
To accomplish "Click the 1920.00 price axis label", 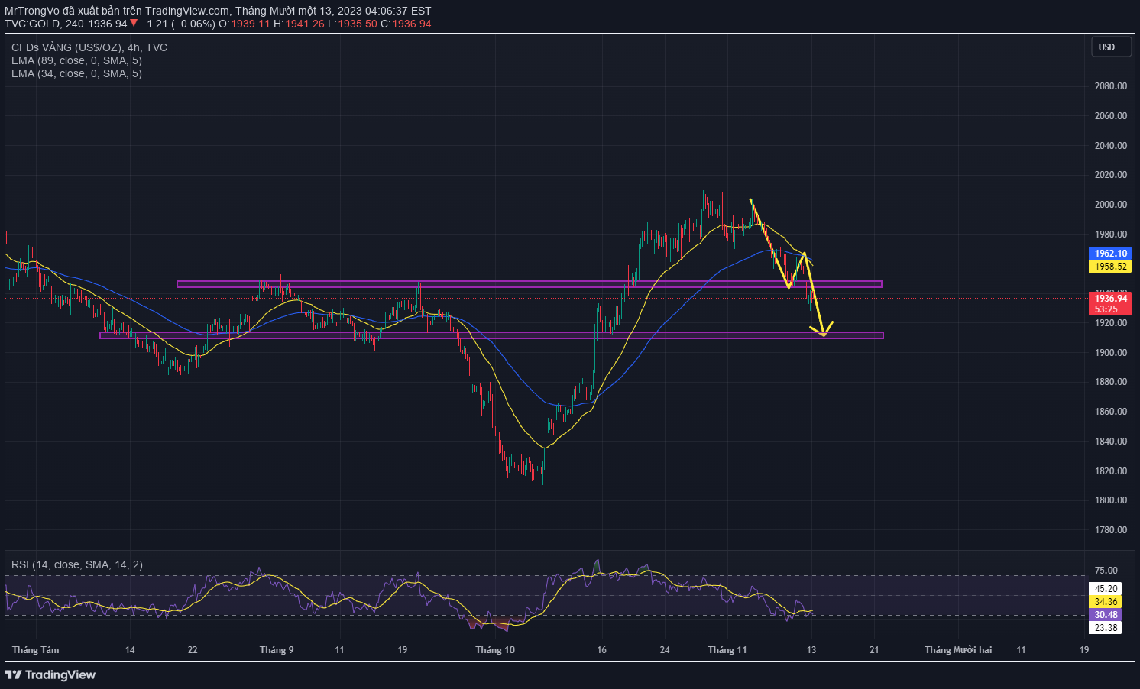I will (1111, 323).
